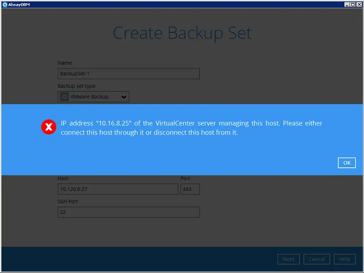Screen dimensions: 364x273
Task: Click the dropdown chevron beside VMware Backup
Action: [123, 96]
